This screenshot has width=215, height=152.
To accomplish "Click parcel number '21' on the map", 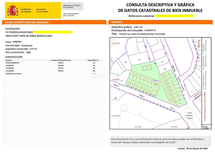I will (122, 81).
